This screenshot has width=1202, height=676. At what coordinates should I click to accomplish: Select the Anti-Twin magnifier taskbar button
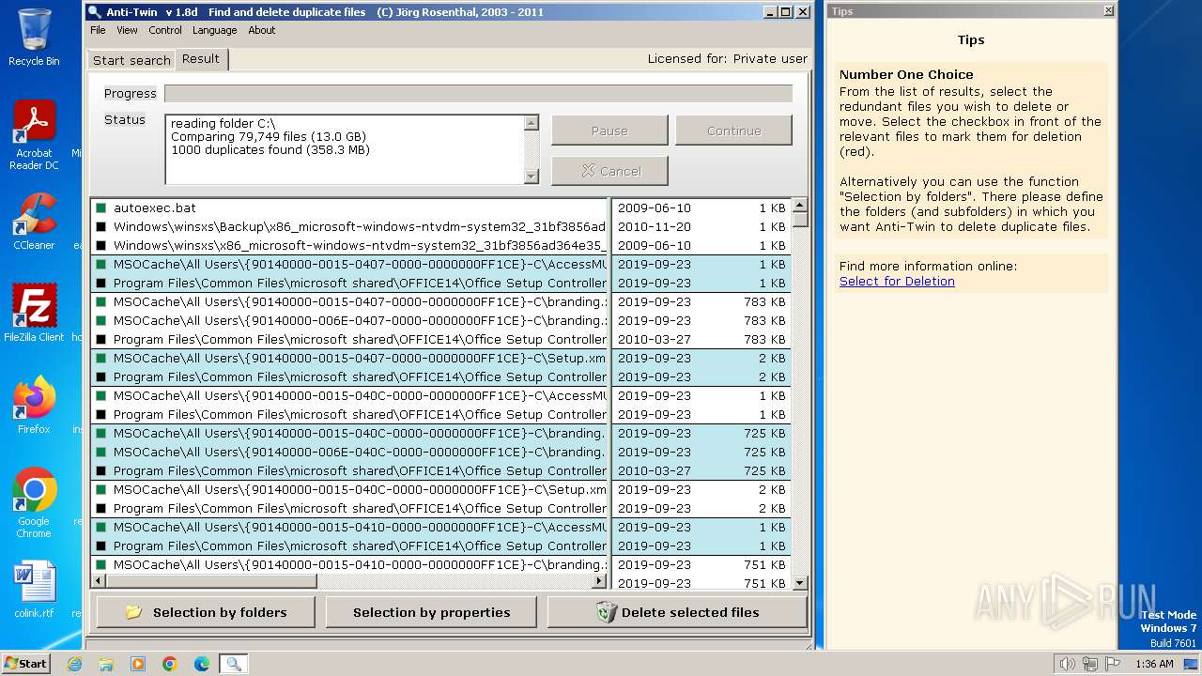tap(234, 664)
